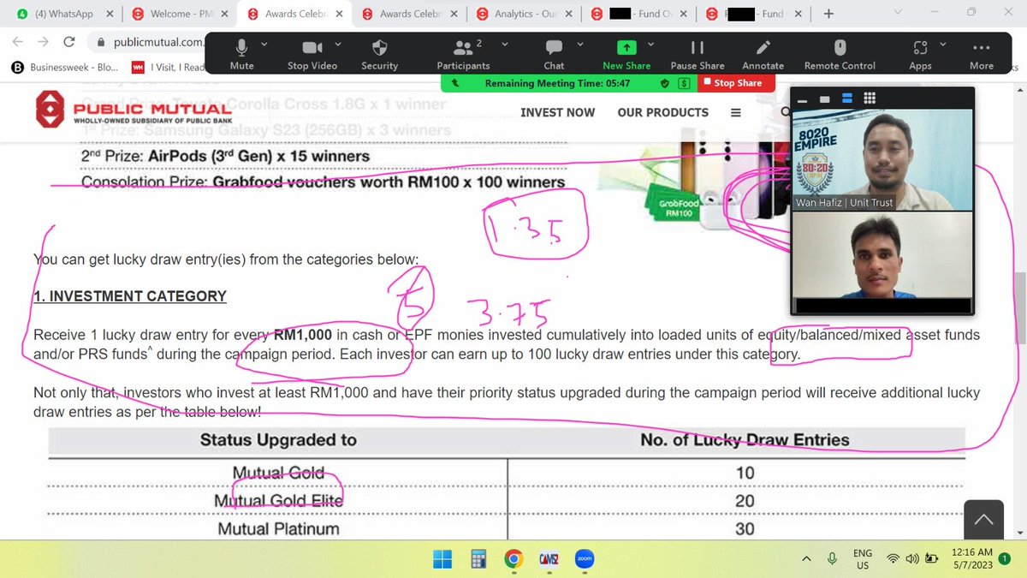This screenshot has height=578, width=1027.
Task: Click the tray microphone icon
Action: (832, 559)
